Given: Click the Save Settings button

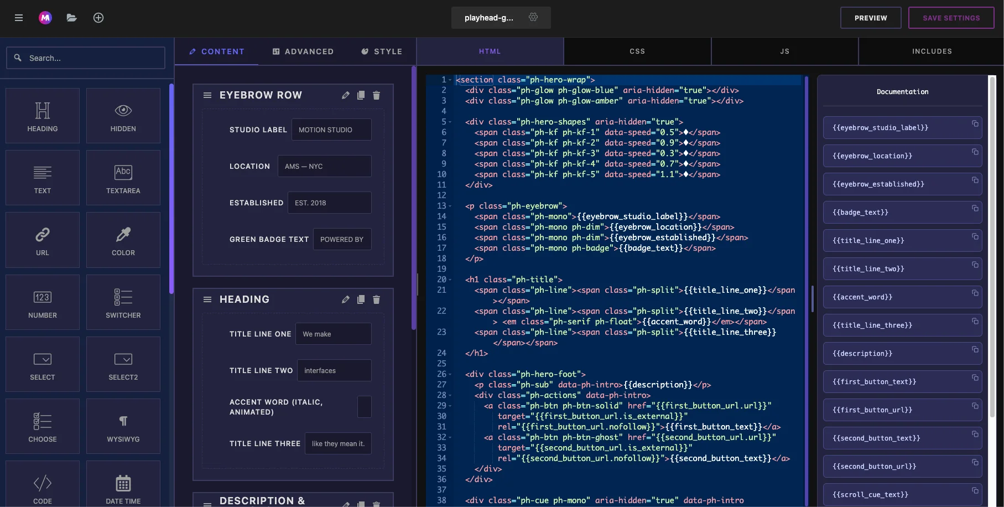Looking at the screenshot, I should (x=951, y=18).
